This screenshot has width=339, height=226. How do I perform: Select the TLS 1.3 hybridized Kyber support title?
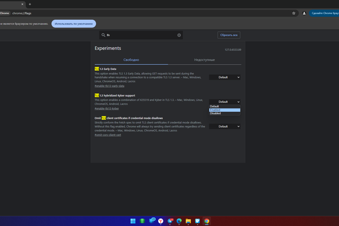pos(115,95)
